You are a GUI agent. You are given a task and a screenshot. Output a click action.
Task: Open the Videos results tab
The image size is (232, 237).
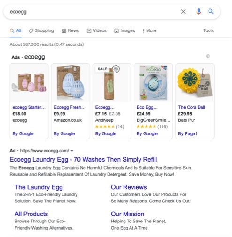(97, 31)
